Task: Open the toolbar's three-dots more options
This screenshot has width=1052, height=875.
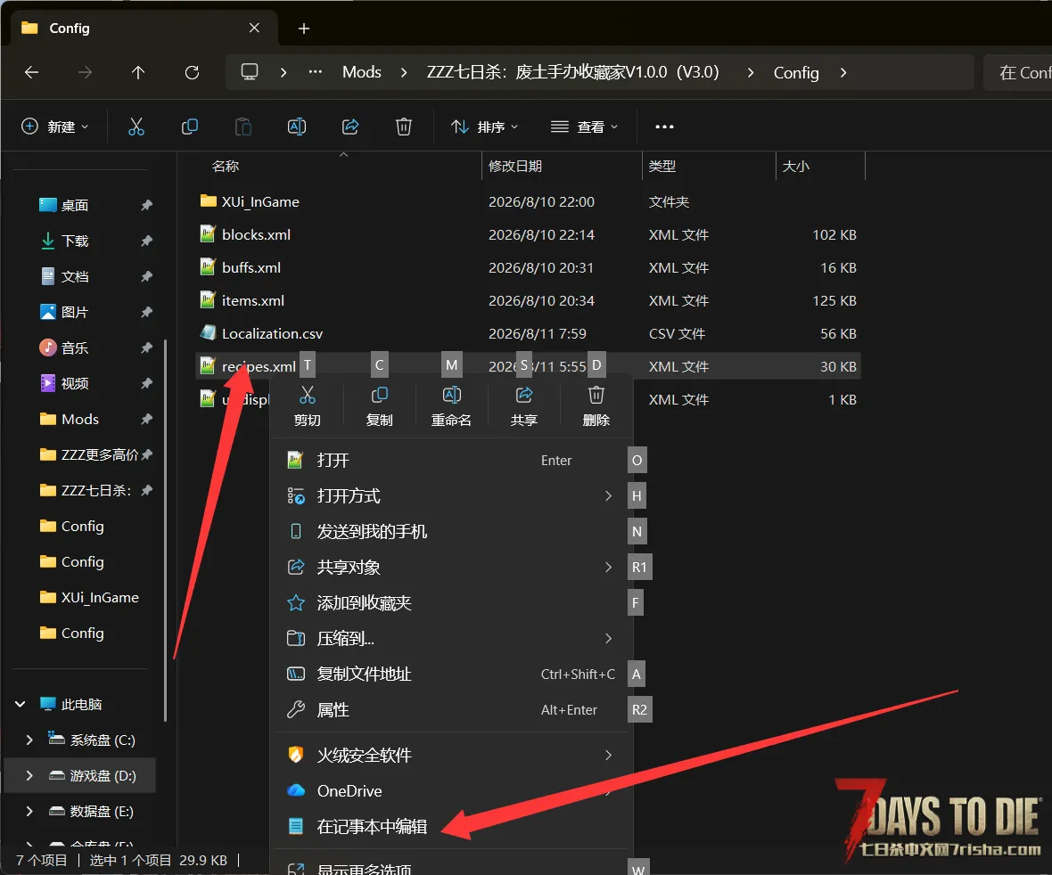Action: coord(664,127)
